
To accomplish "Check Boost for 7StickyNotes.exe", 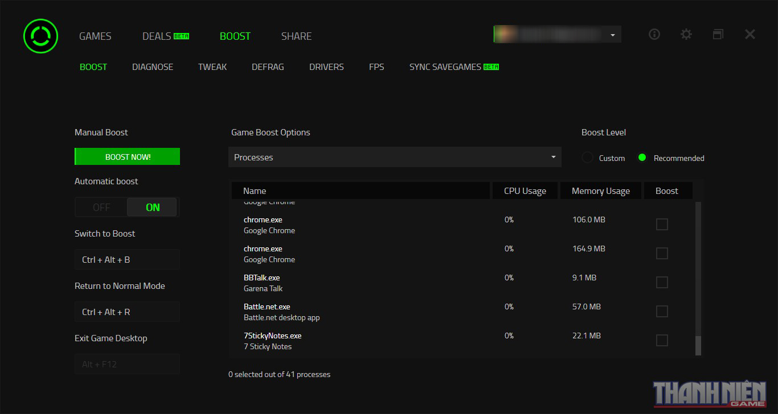I will 662,341.
